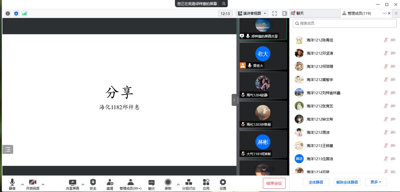Open the settings gear icon
The height and width of the screenshot is (192, 400).
[223, 182]
